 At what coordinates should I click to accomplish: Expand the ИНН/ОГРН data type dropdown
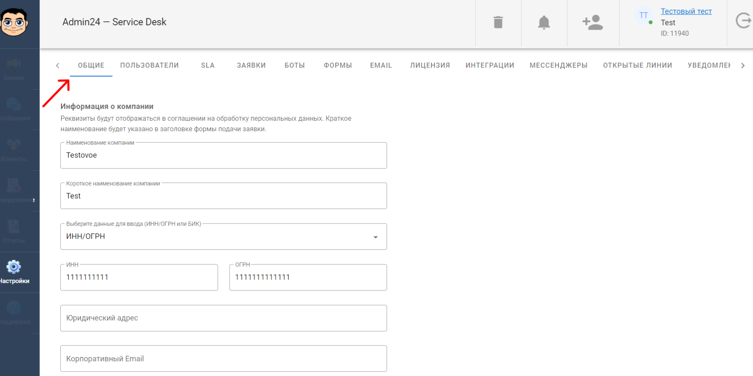[x=223, y=237]
